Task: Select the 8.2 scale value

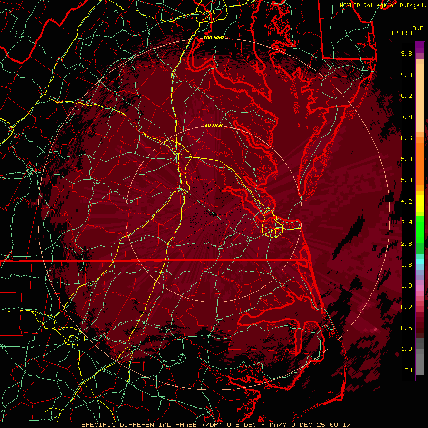Action: click(407, 96)
